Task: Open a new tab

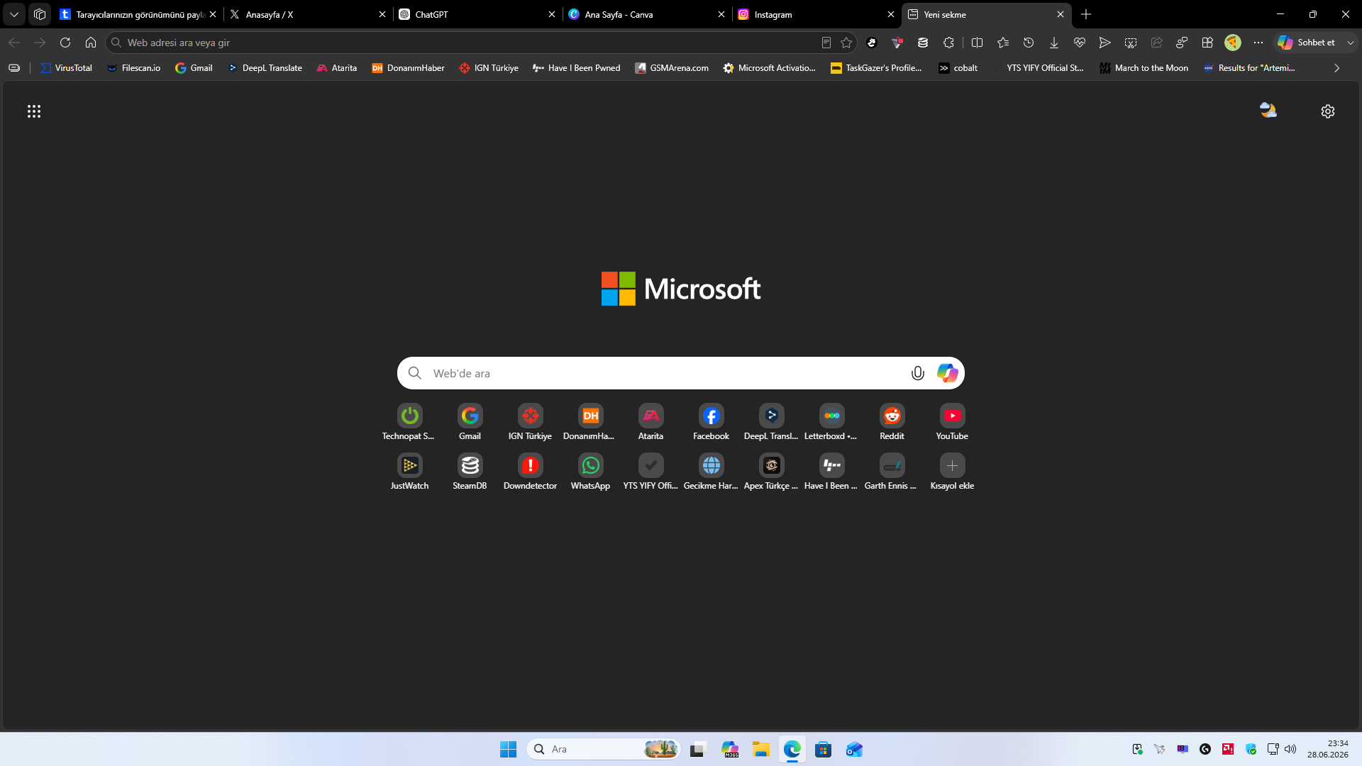Action: tap(1086, 14)
